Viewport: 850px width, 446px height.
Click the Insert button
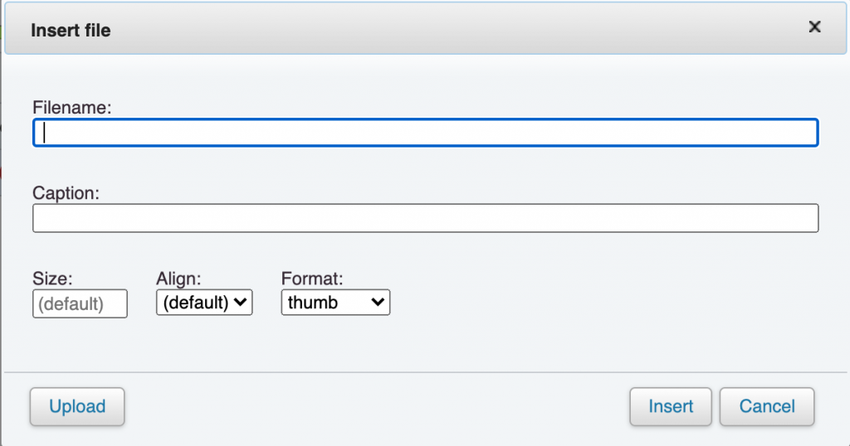pos(671,406)
